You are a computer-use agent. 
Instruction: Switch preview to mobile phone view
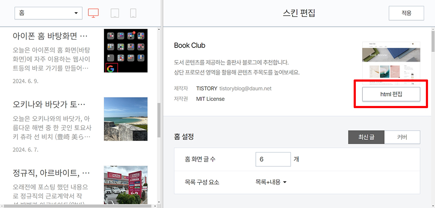pyautogui.click(x=133, y=13)
